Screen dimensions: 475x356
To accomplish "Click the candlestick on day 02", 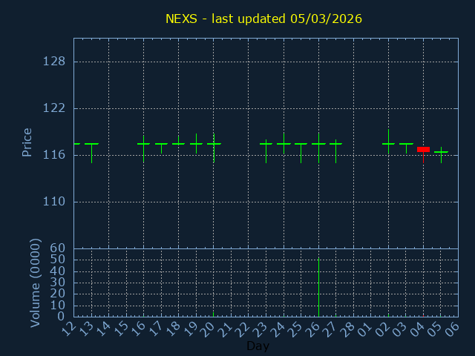I will (x=388, y=144).
